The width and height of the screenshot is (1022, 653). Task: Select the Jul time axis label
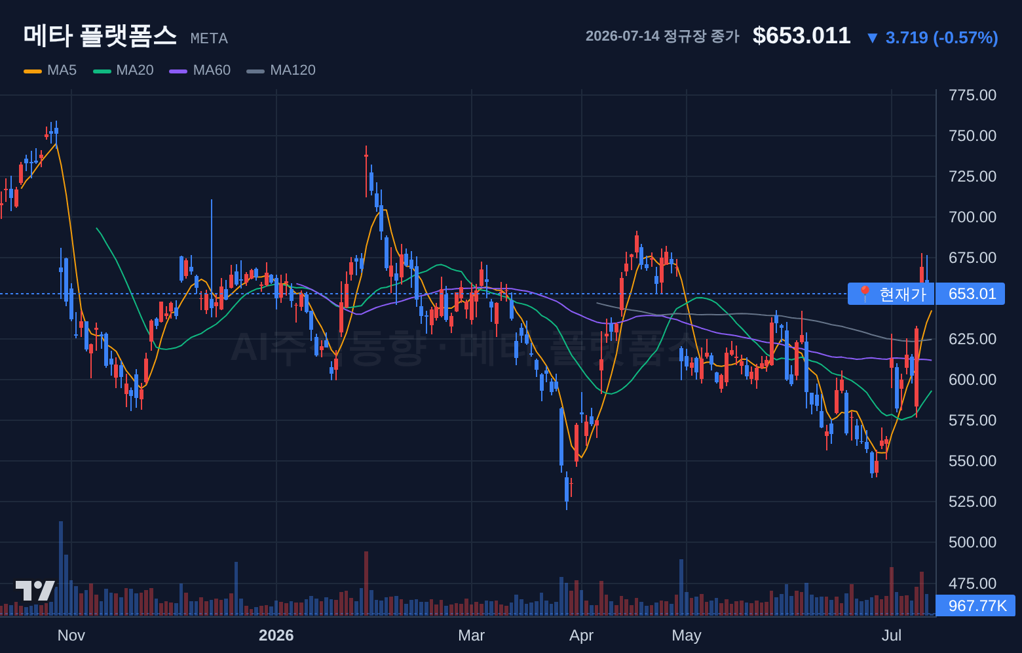coord(892,635)
